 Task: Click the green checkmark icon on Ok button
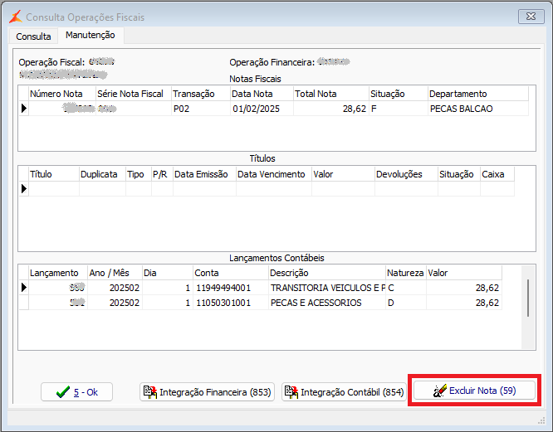(x=63, y=392)
